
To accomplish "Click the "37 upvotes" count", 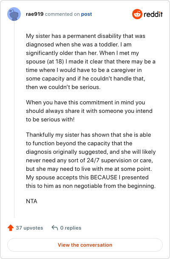I will pyautogui.click(x=29, y=228).
